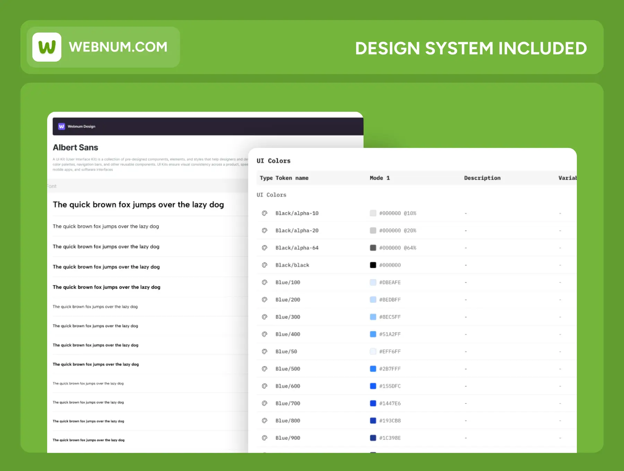Click the #51A2FF hex value
Screen dimensions: 624x471
click(x=390, y=334)
